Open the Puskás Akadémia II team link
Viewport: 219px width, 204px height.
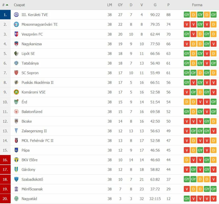(x=37, y=82)
